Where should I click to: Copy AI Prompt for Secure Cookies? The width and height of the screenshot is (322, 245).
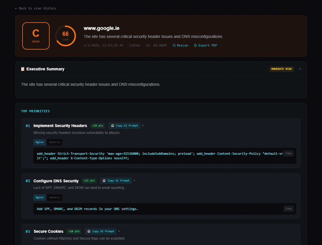click(x=101, y=231)
